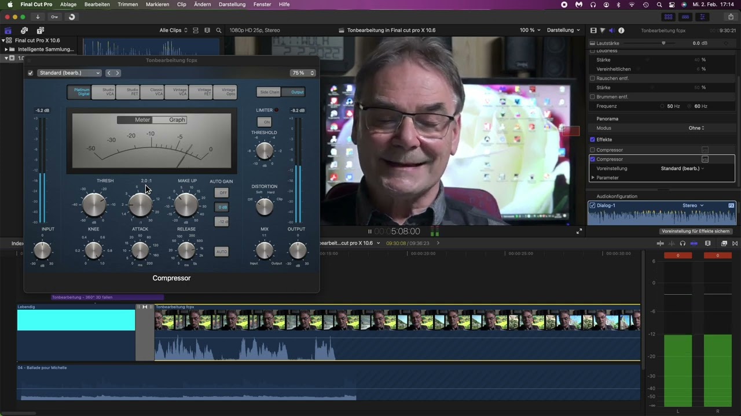Screen dimensions: 741x416
Task: Show Background Tasks circular icon
Action: pos(72,17)
